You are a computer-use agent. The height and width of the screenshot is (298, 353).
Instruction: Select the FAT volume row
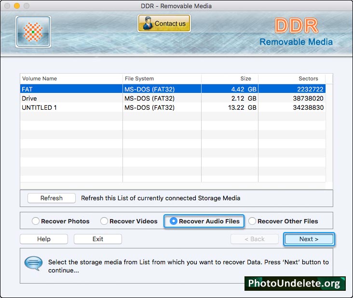coord(173,89)
